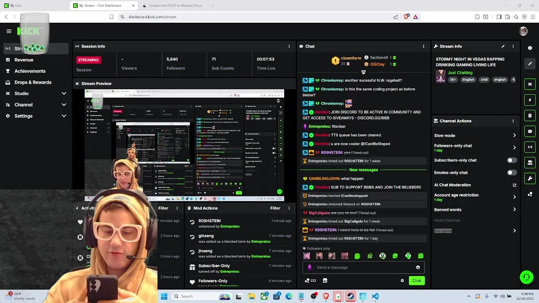Open Channel Actions three-dot menu
The image size is (539, 303).
(x=513, y=121)
